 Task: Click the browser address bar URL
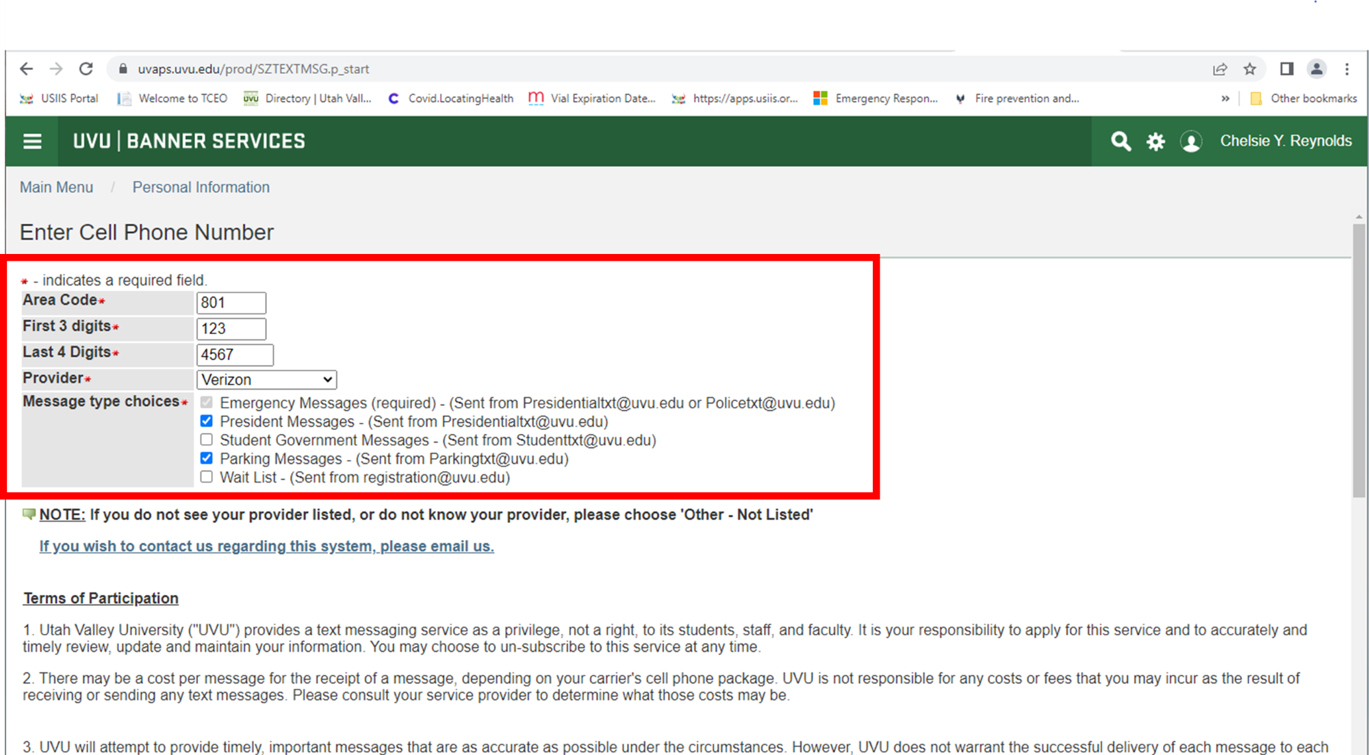point(253,69)
